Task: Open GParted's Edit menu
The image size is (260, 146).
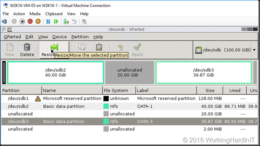Action: click(x=29, y=37)
